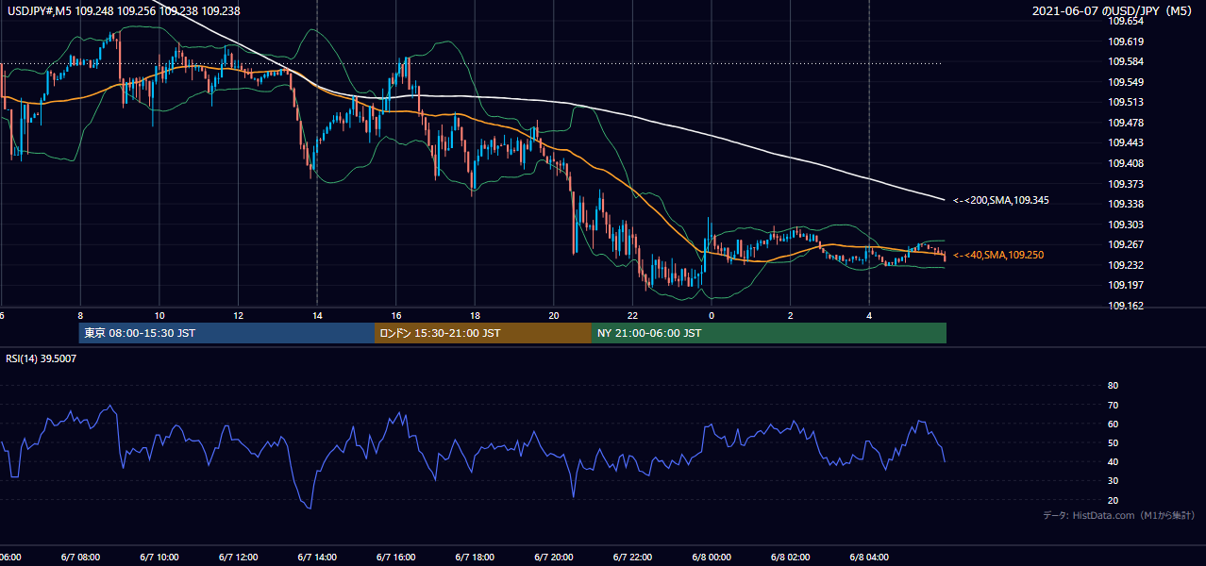Click price axis value 109.197
The width and height of the screenshot is (1206, 566).
coord(1127,285)
